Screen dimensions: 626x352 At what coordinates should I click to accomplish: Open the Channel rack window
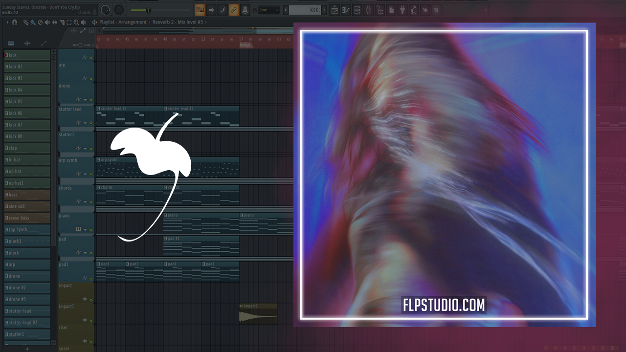358,10
